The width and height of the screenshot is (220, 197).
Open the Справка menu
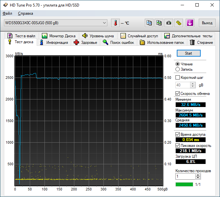click(x=25, y=13)
